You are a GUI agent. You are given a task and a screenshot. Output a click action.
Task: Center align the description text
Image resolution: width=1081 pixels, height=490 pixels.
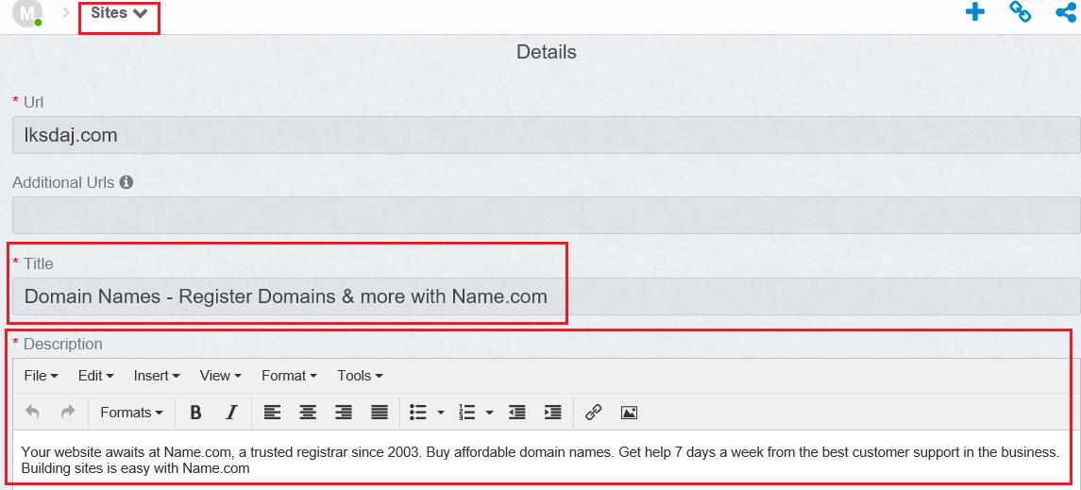308,413
